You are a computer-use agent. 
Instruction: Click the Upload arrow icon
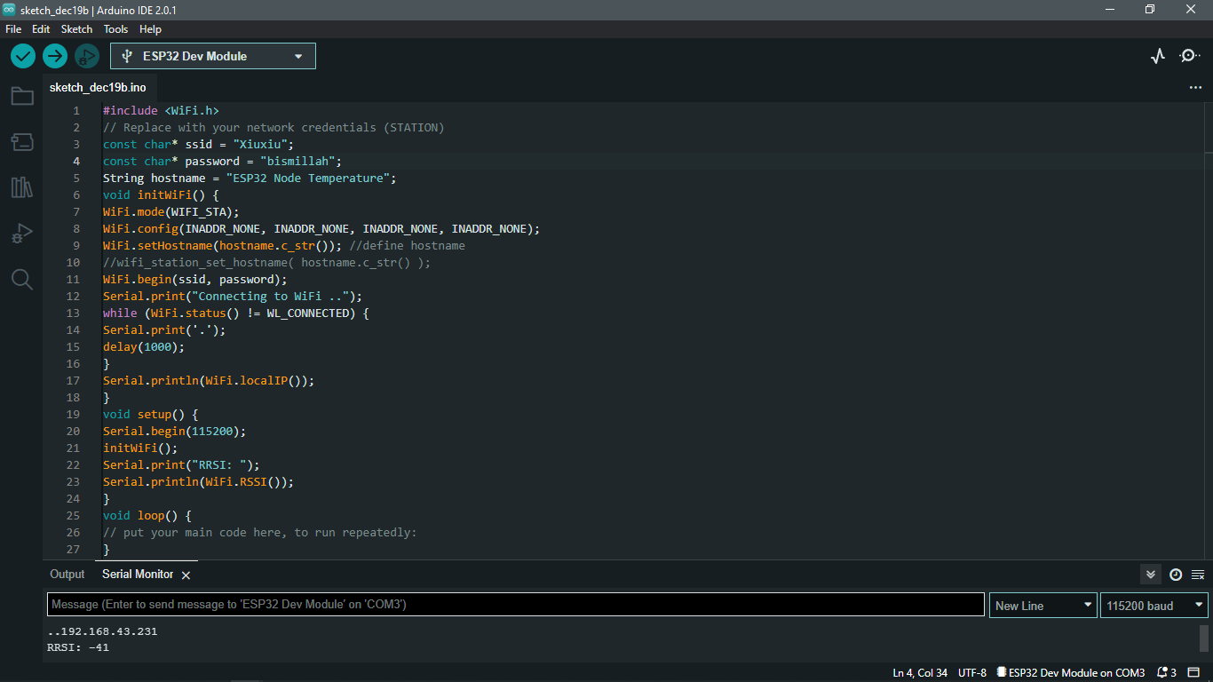54,55
